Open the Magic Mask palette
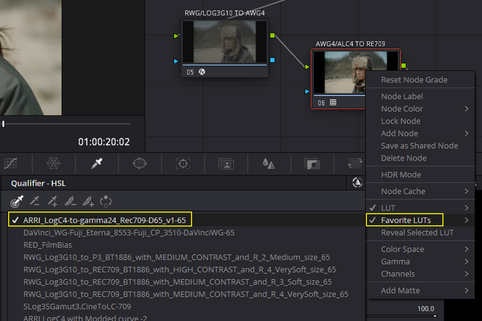482x321 pixels. [x=226, y=163]
